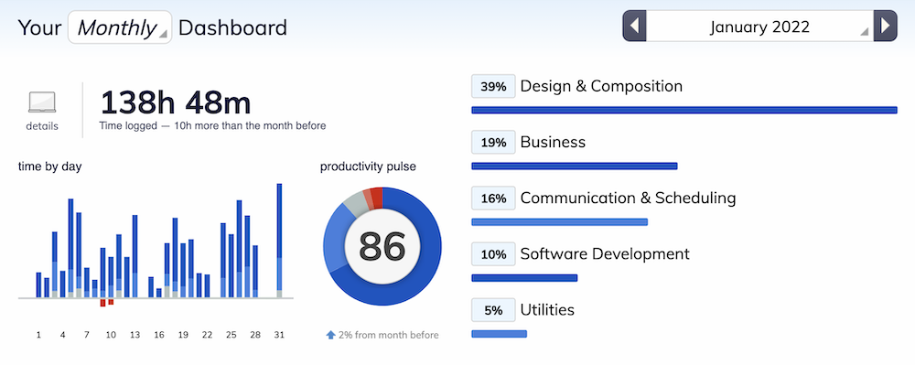The image size is (915, 365).
Task: Open the details link under laptop
Action: click(x=42, y=126)
